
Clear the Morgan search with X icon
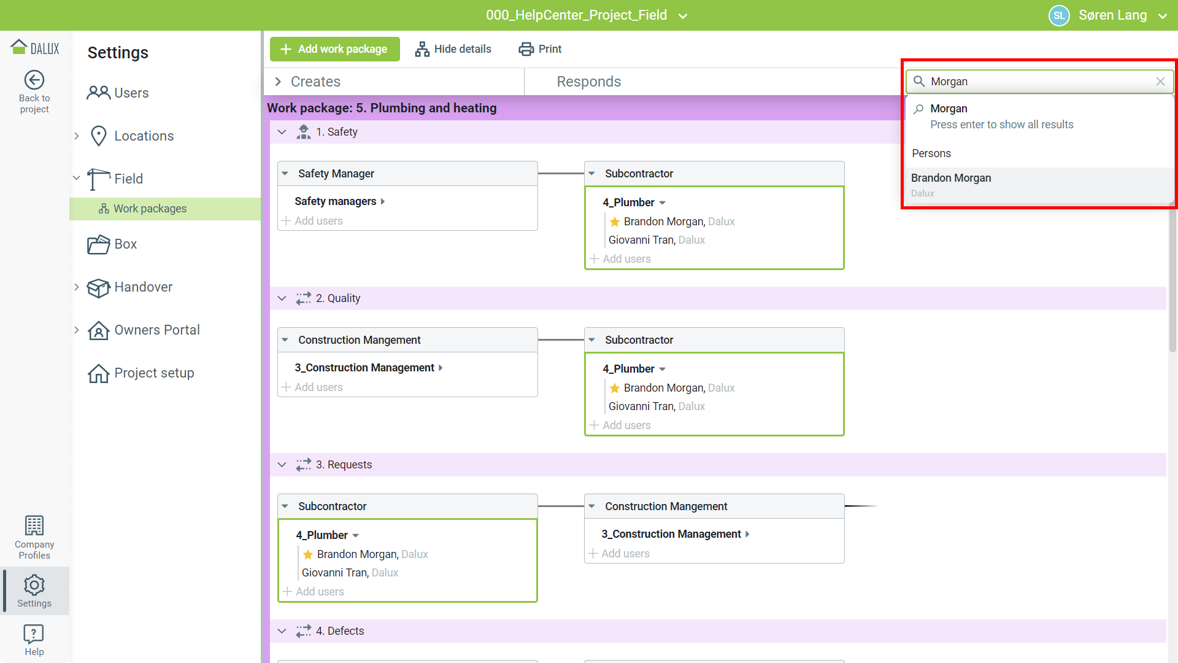tap(1160, 82)
